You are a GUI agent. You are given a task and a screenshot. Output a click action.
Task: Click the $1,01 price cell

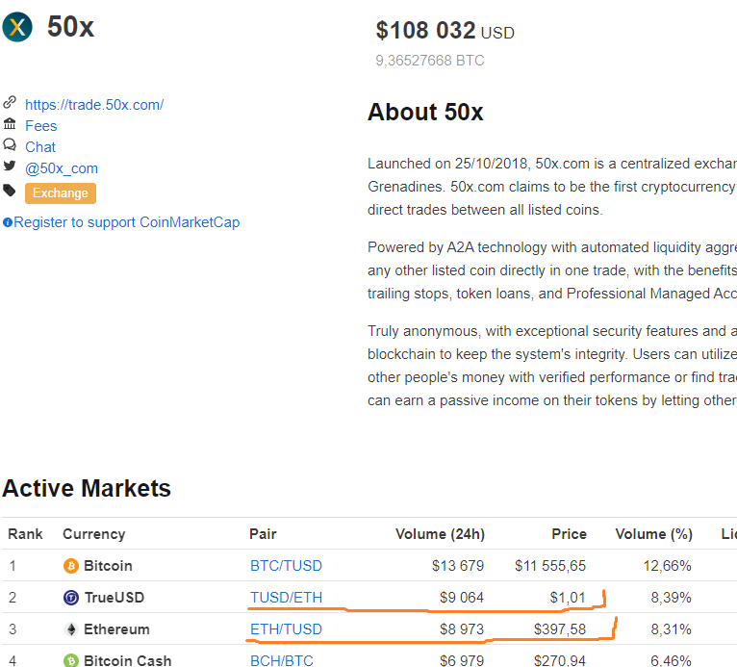click(x=568, y=598)
